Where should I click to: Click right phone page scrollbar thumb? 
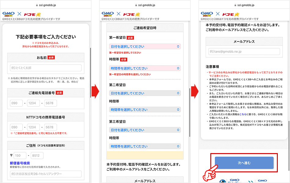pyautogui.click(x=289, y=146)
